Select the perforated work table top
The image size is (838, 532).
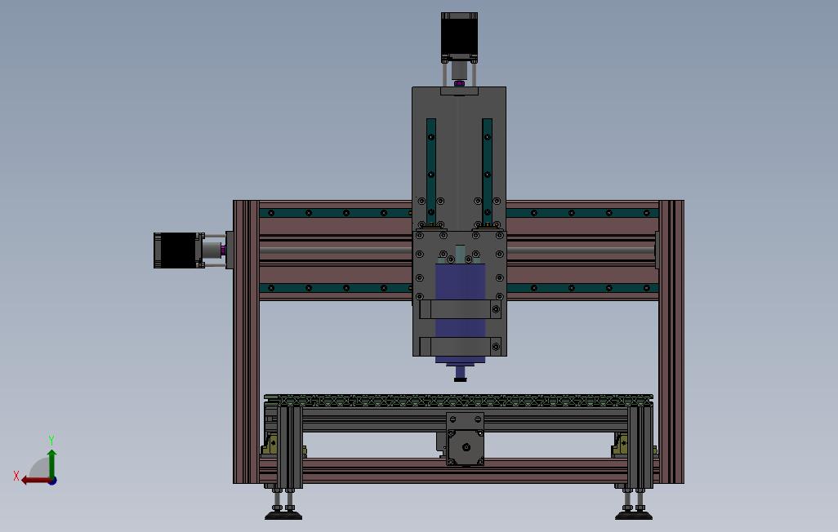458,400
